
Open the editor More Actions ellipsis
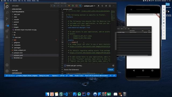(113, 6)
